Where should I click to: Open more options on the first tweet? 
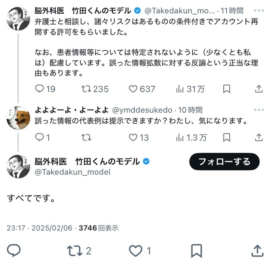point(259,10)
